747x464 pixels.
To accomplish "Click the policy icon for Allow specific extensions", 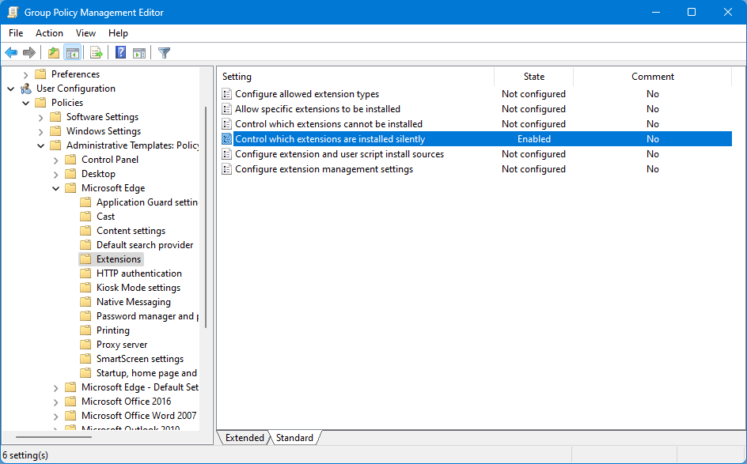I will pos(227,109).
